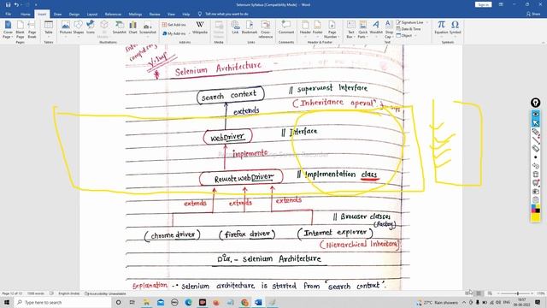Switch to the Design tab
547x308 pixels.
[x=74, y=15]
